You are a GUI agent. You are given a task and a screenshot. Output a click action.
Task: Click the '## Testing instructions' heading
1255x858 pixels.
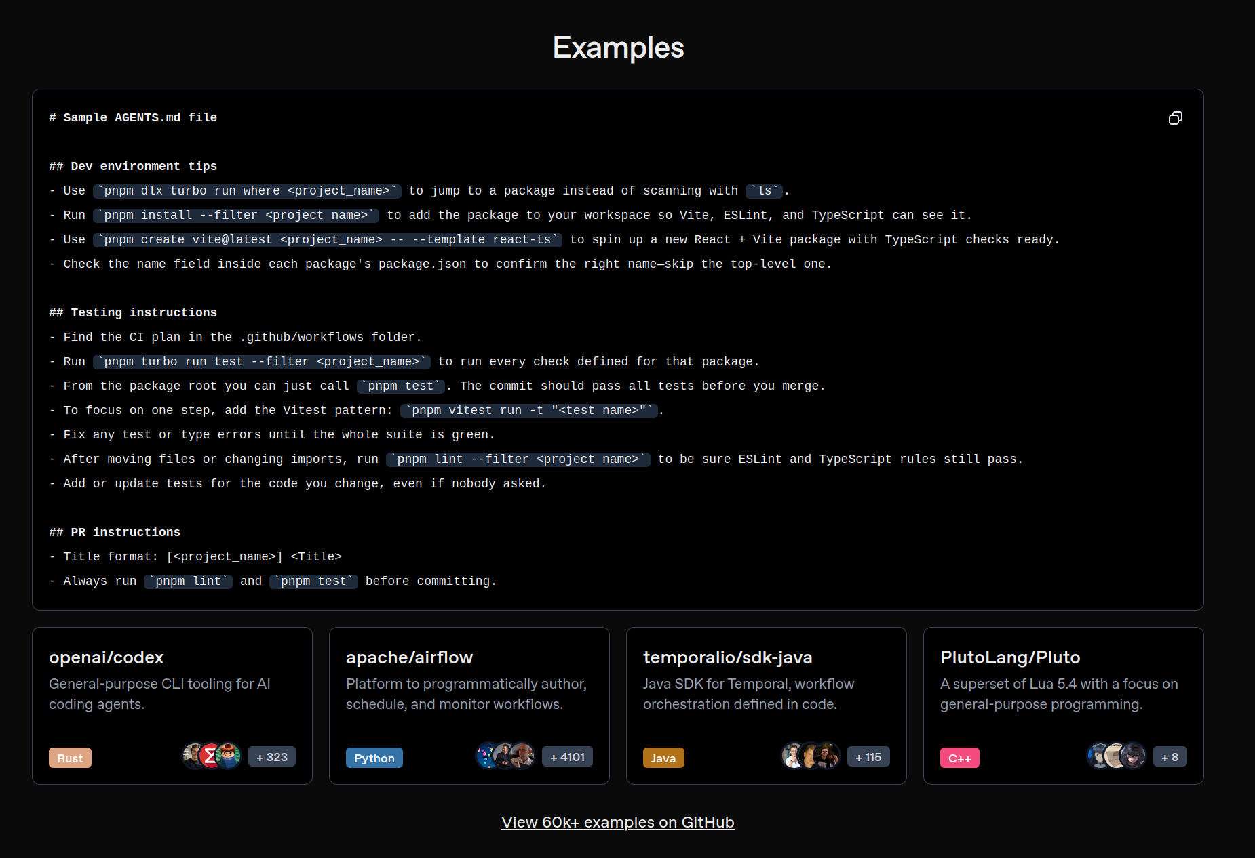click(133, 313)
